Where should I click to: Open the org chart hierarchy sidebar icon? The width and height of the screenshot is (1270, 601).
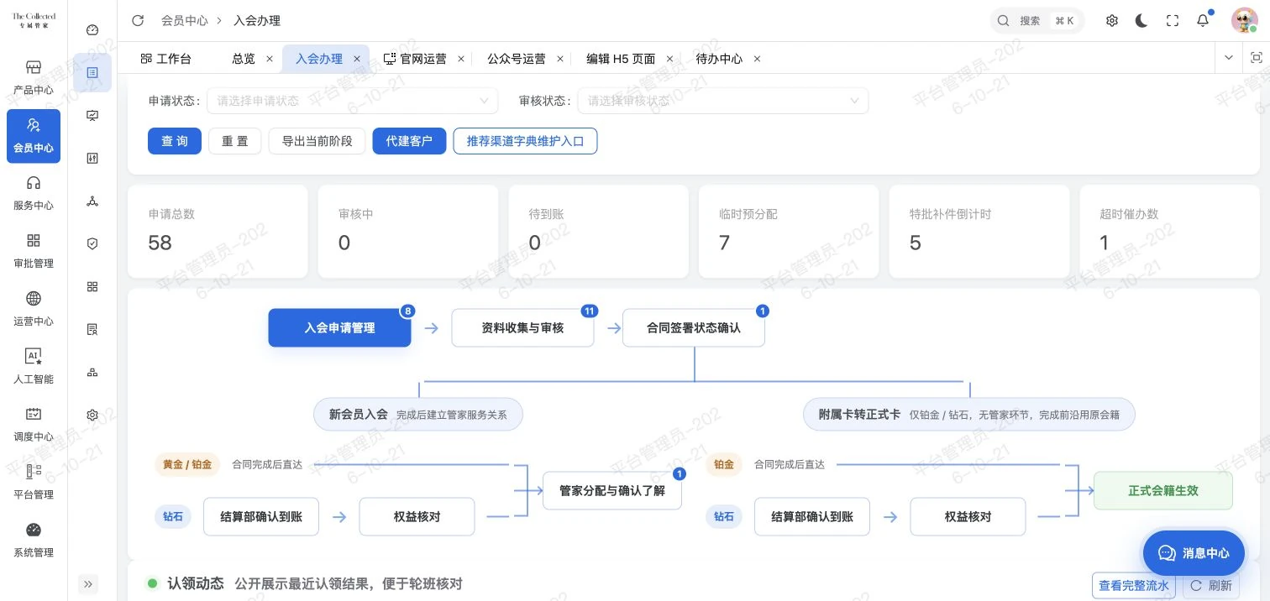92,373
